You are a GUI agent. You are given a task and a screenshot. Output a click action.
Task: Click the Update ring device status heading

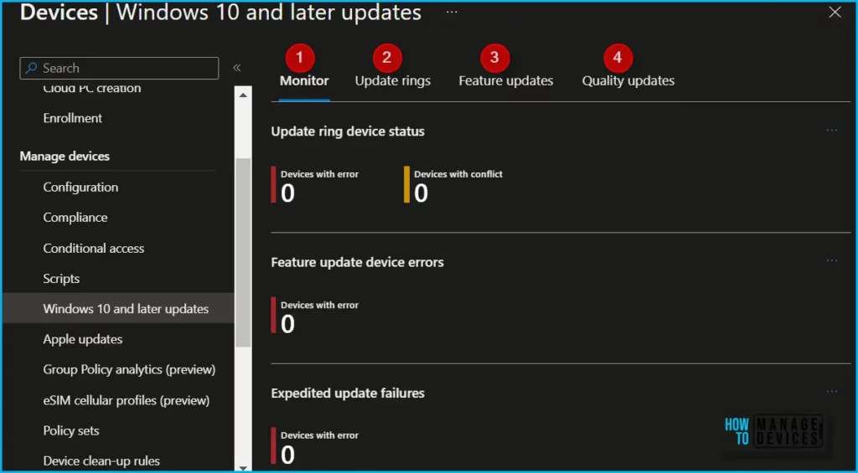point(348,131)
